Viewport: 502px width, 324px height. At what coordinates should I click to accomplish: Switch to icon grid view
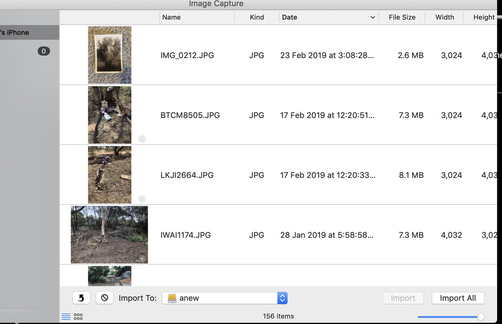78,316
